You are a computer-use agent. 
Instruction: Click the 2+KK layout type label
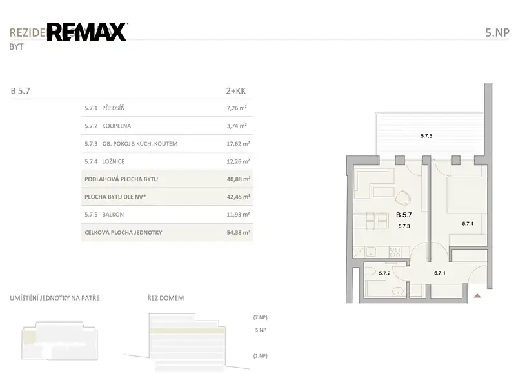235,91
